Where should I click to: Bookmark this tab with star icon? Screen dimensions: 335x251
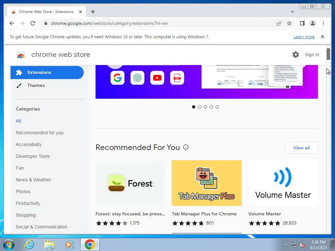coord(289,23)
